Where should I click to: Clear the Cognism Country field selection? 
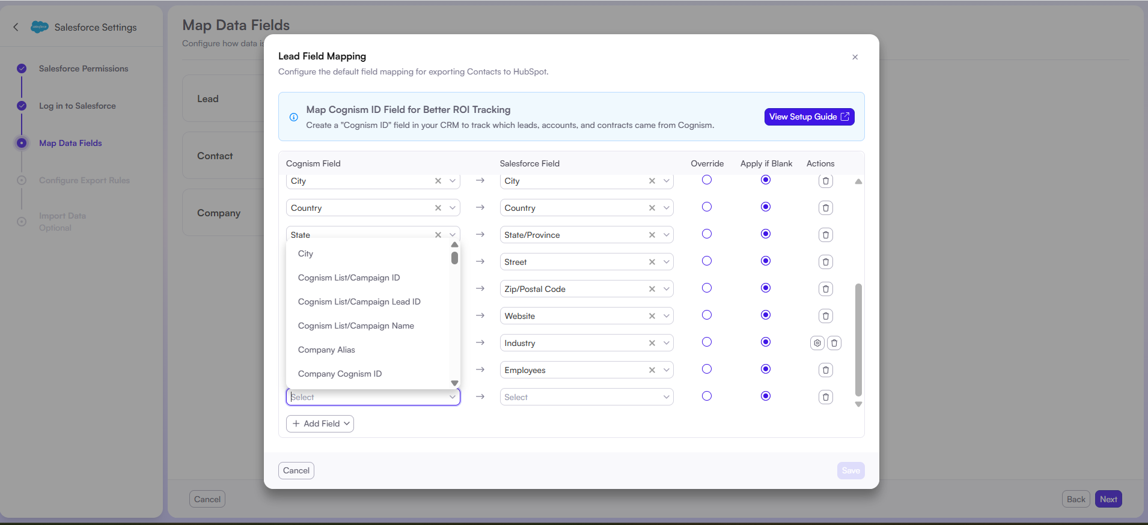[x=438, y=208]
